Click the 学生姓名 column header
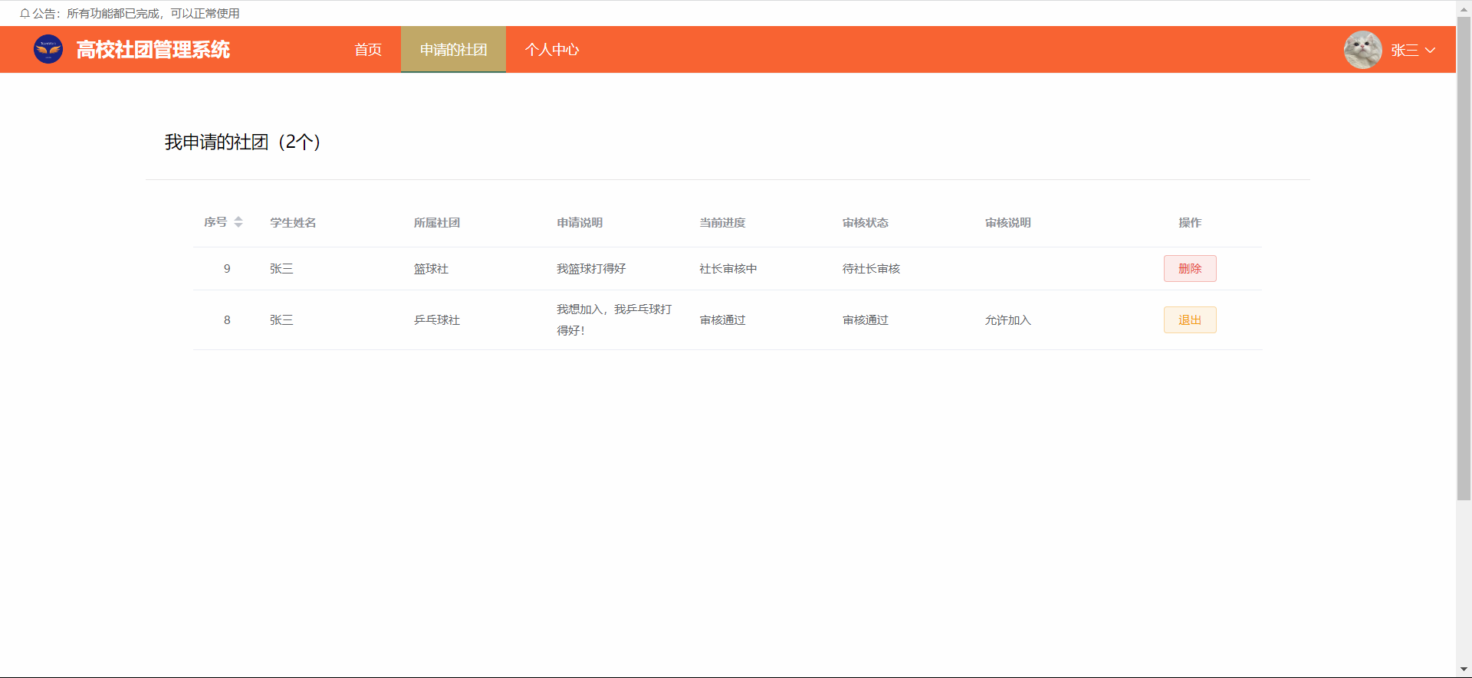Screen dimensions: 1472x678 [x=293, y=223]
